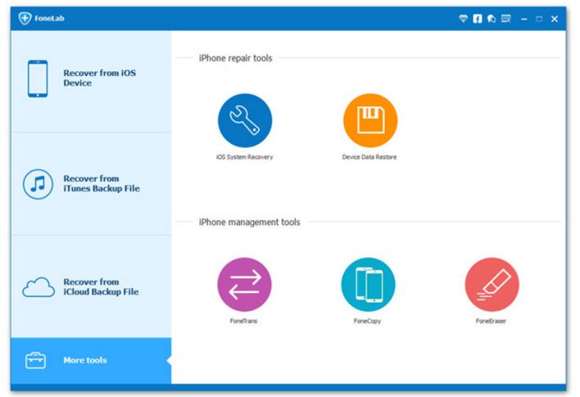This screenshot has width=580, height=397.
Task: Click the iPhone device icon in sidebar
Action: (x=38, y=79)
